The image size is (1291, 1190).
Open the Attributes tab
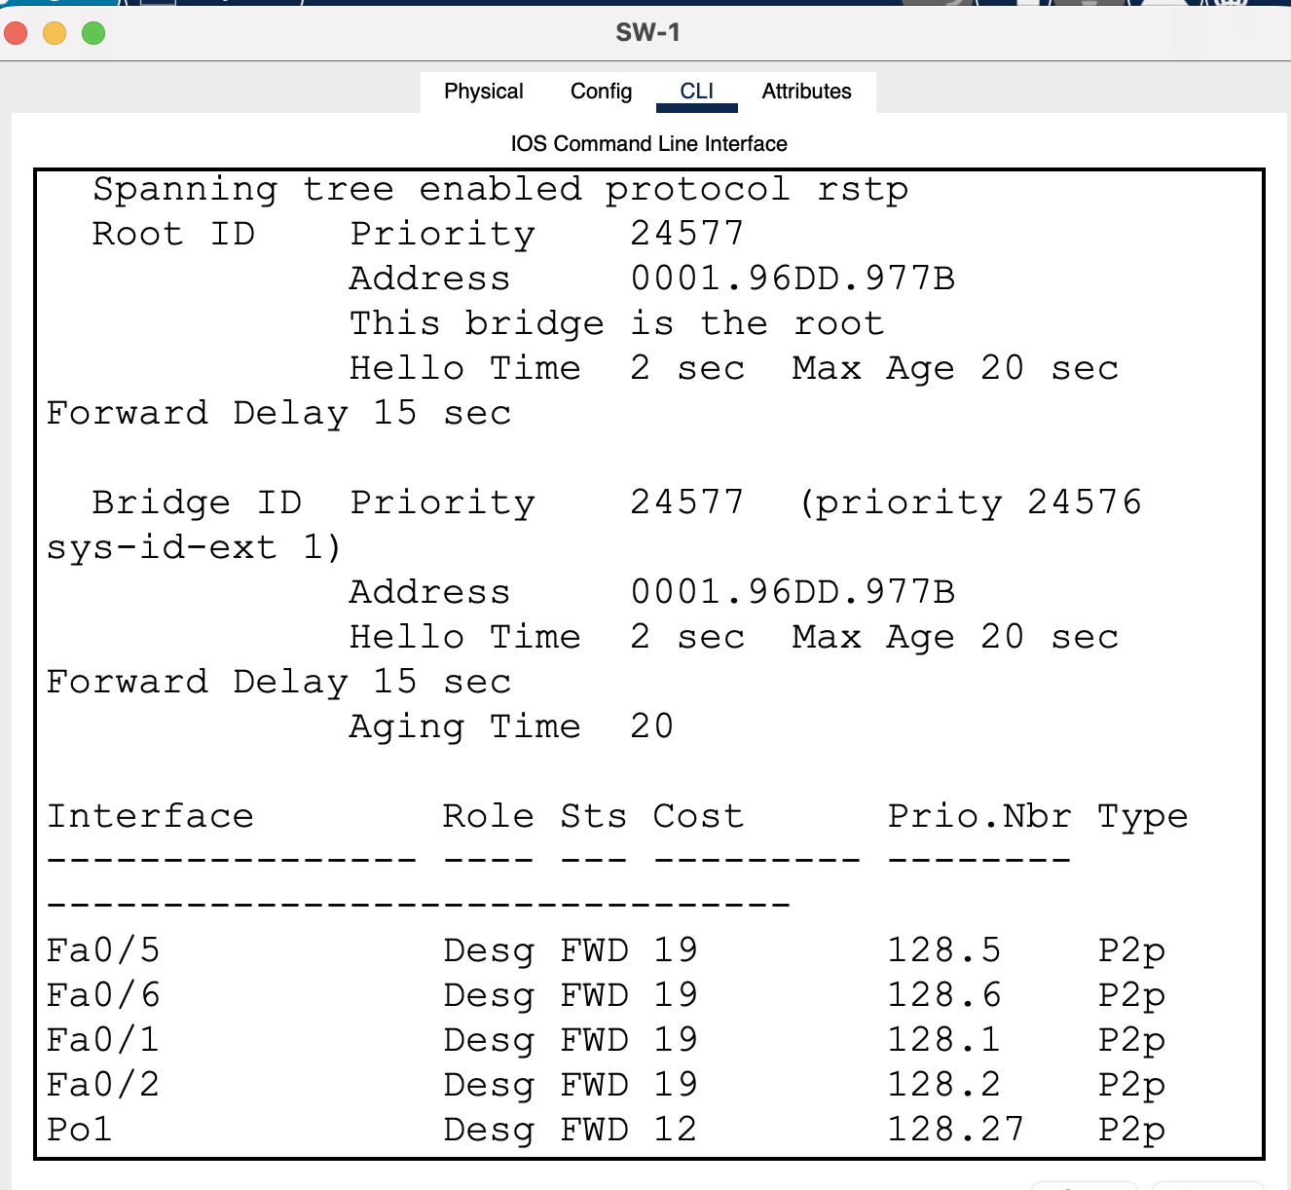[806, 92]
